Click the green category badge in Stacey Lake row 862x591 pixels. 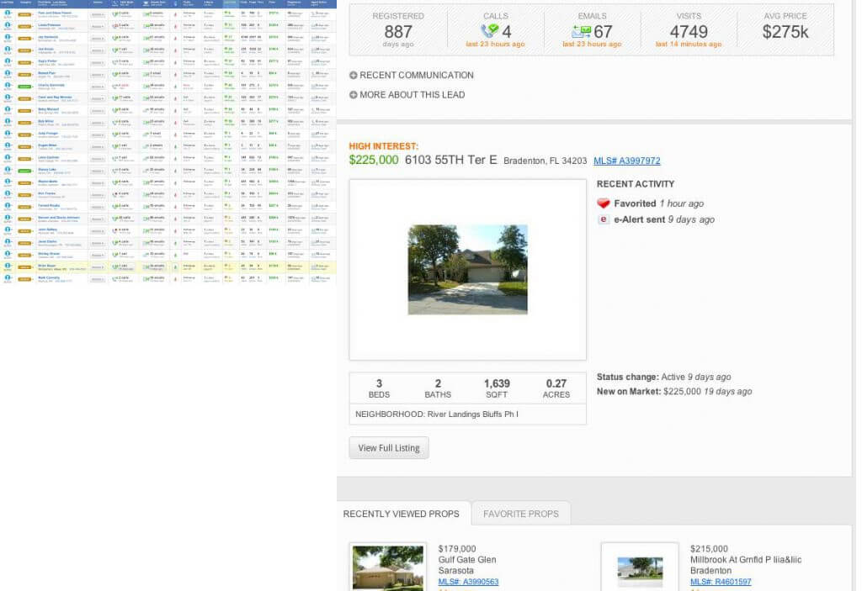tap(24, 171)
